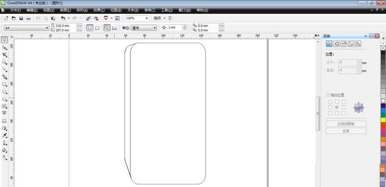386x187 pixels.
Task: Choose the Ellipse tool in toolbox
Action: (x=4, y=91)
